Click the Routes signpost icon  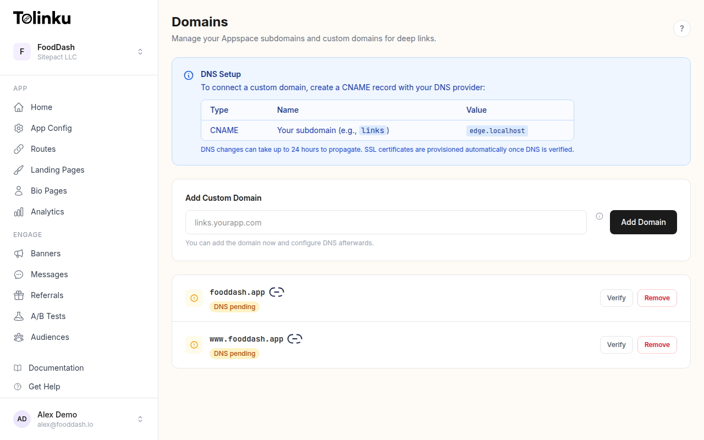(x=18, y=148)
